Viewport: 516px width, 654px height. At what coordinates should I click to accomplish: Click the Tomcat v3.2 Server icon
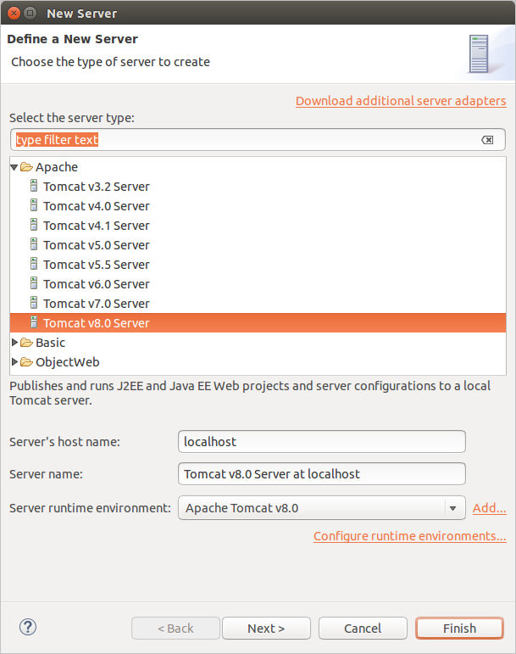pyautogui.click(x=34, y=186)
